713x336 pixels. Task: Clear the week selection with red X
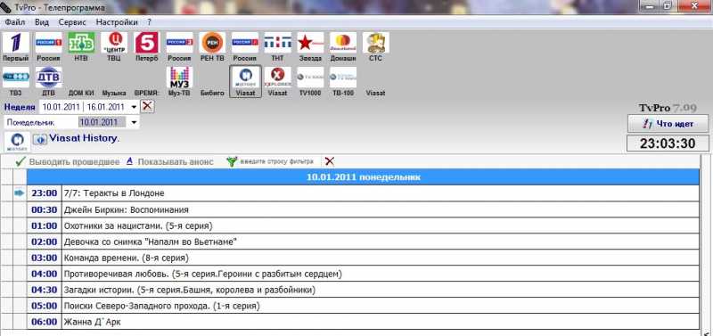[x=147, y=107]
